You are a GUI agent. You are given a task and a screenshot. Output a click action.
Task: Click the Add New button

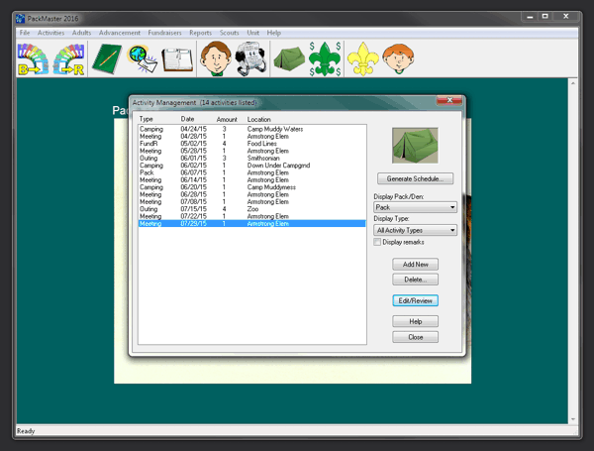point(415,265)
